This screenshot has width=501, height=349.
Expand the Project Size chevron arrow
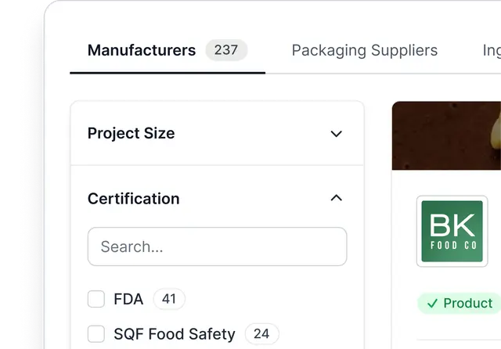tap(337, 134)
